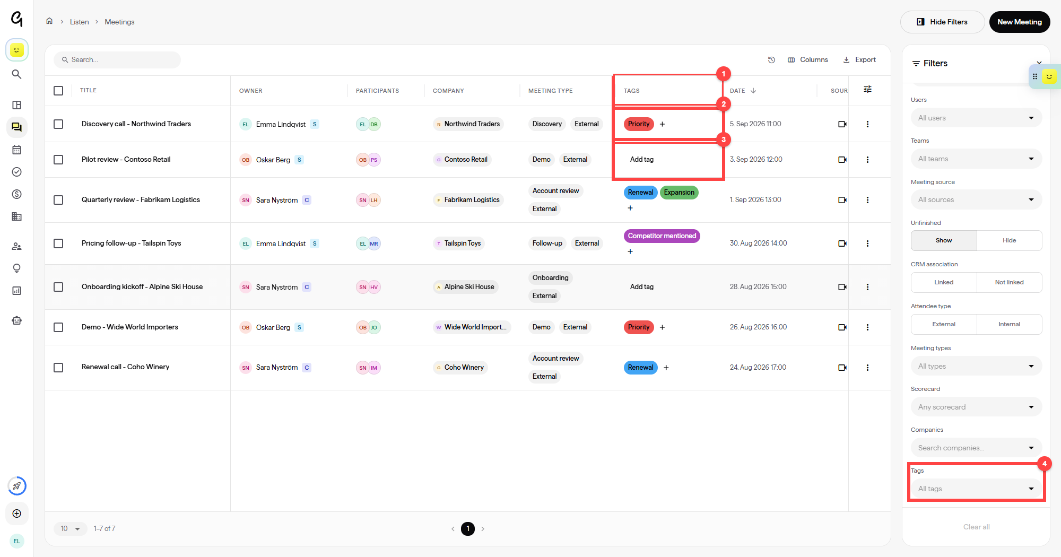Add another tag to Tailspin Toys via plus
The image size is (1061, 557).
click(x=630, y=251)
